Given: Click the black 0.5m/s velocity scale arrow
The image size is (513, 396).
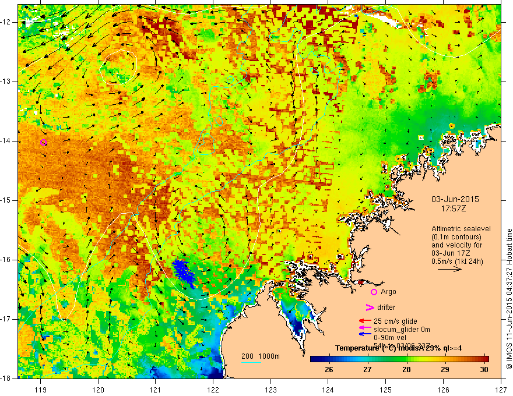Looking at the screenshot, I should coord(449,269).
